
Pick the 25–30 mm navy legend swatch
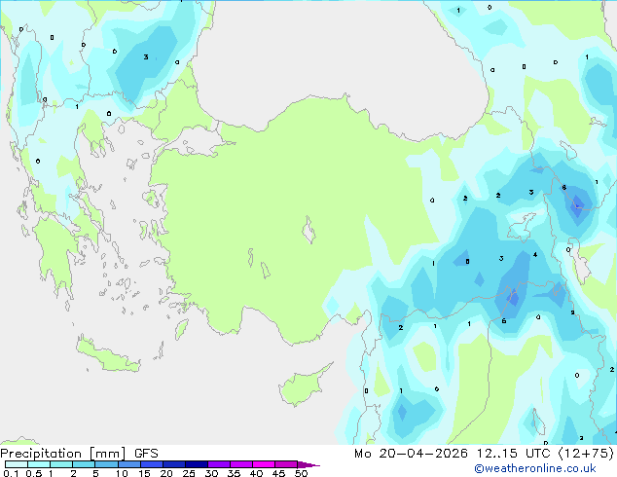pos(197,464)
